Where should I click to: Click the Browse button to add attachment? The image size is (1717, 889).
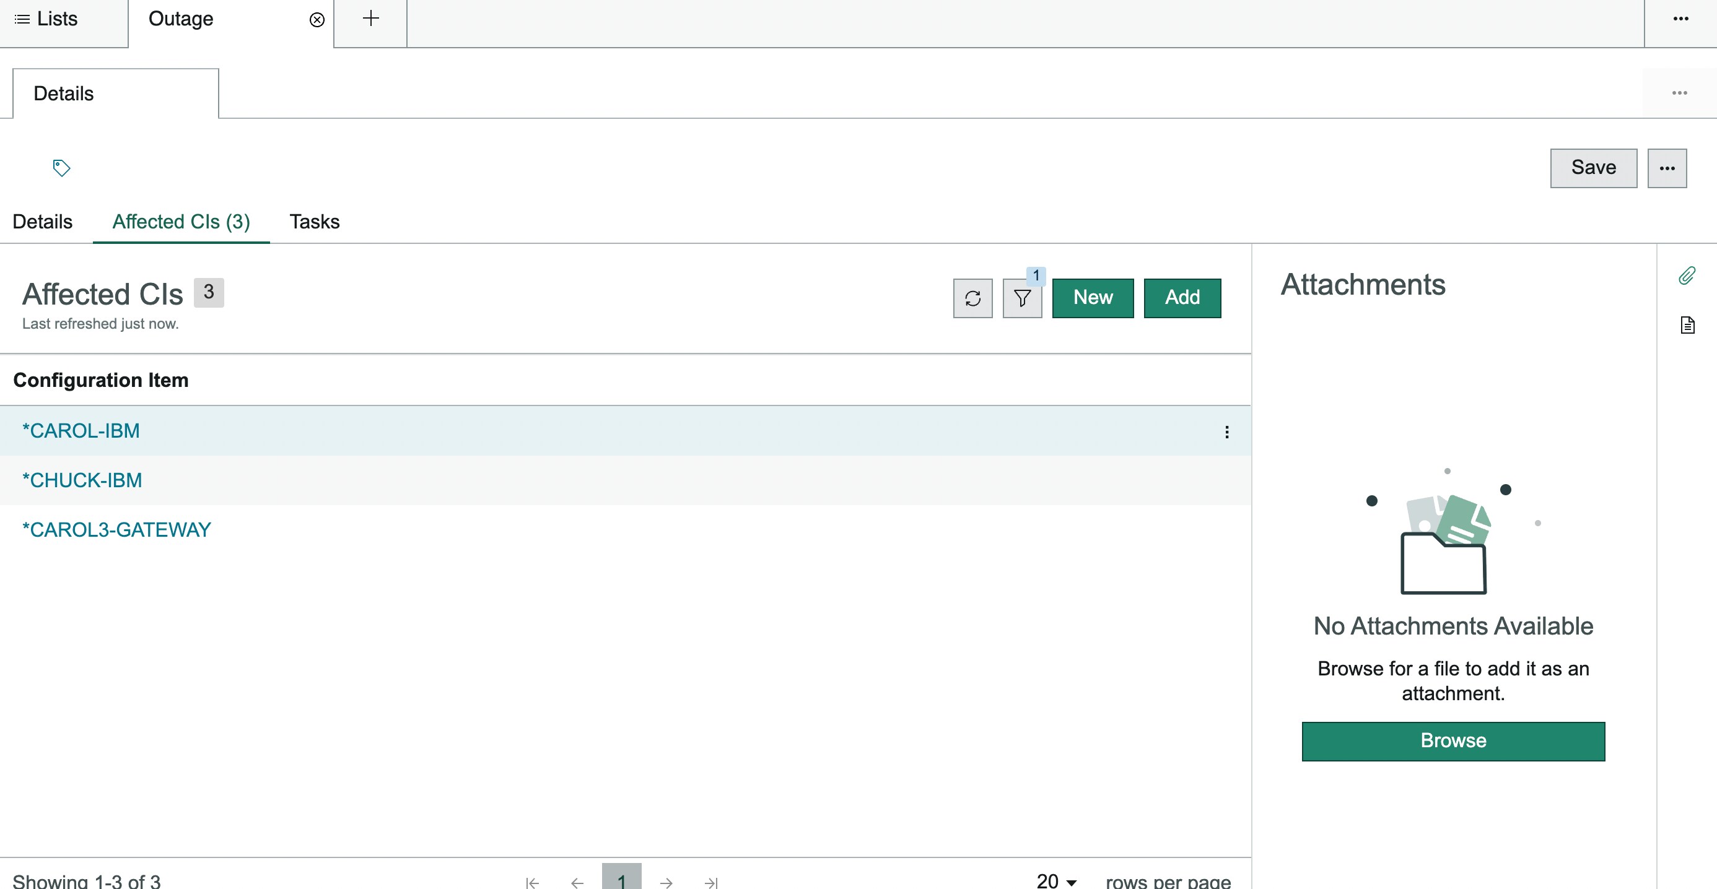tap(1453, 741)
